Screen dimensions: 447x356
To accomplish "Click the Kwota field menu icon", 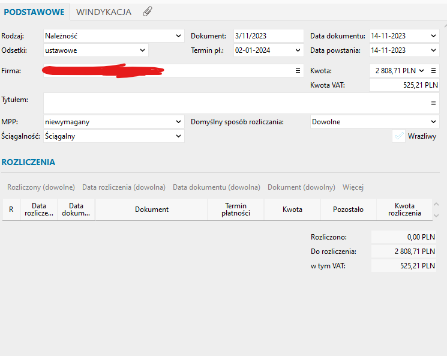I will coord(434,71).
